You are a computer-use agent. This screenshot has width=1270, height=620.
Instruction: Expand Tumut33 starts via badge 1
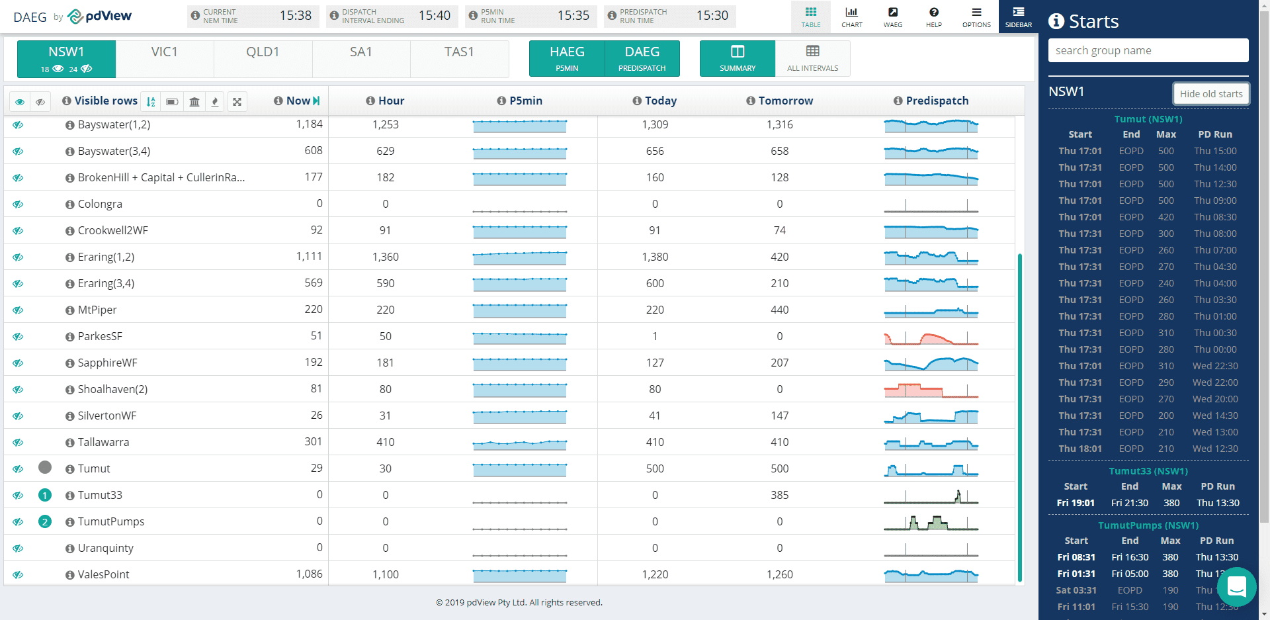[45, 495]
